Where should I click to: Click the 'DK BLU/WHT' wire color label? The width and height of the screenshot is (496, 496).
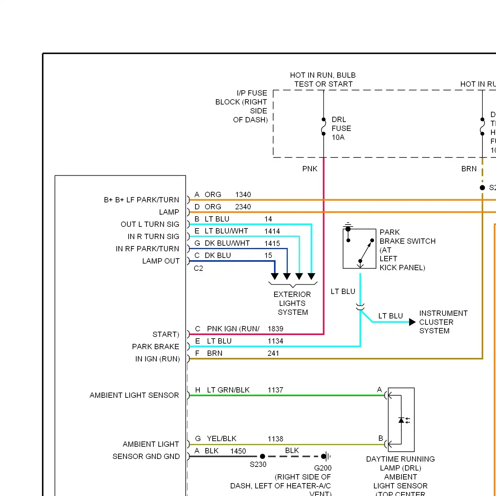(227, 243)
